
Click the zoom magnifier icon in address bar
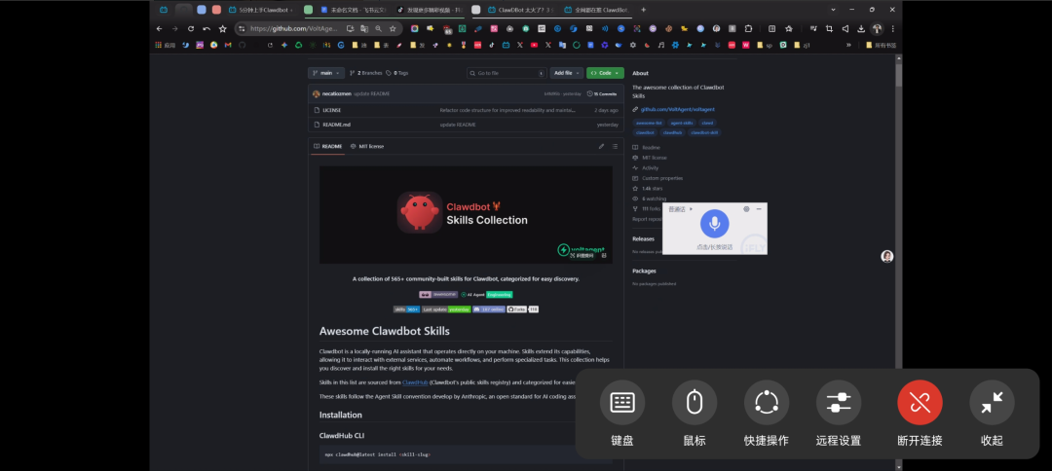click(378, 29)
